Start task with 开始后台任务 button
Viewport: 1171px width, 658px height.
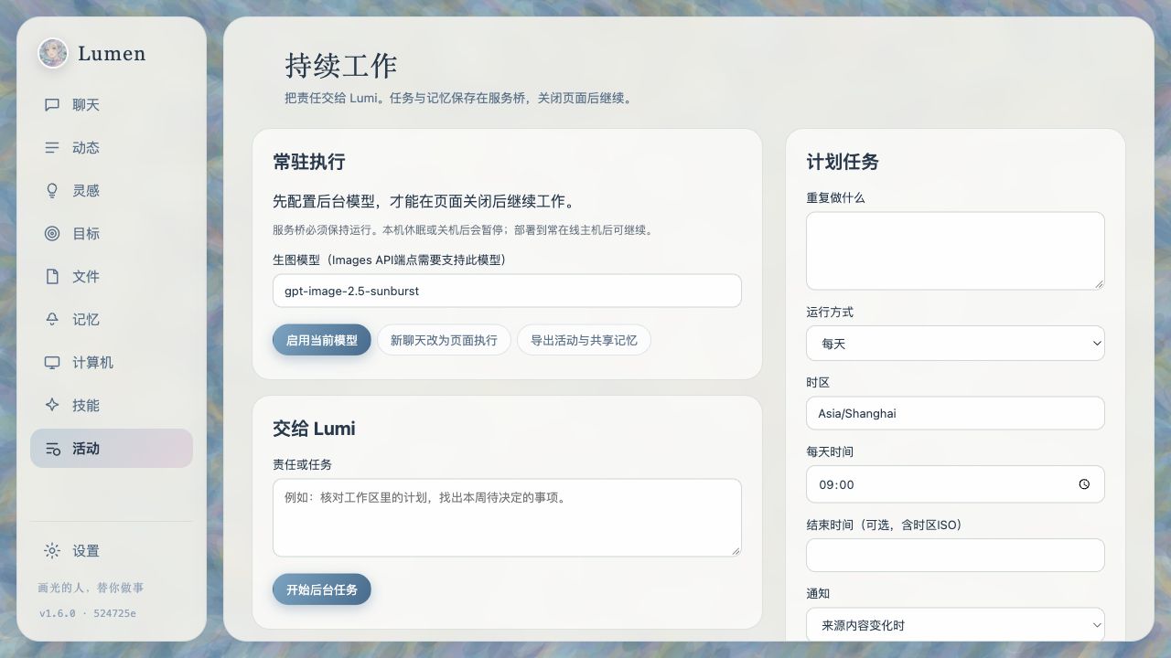click(x=322, y=590)
